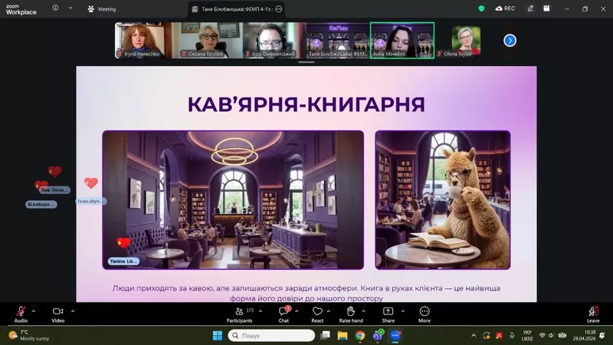This screenshot has width=613, height=345.
Task: Expand the Video options caret
Action: tap(73, 311)
